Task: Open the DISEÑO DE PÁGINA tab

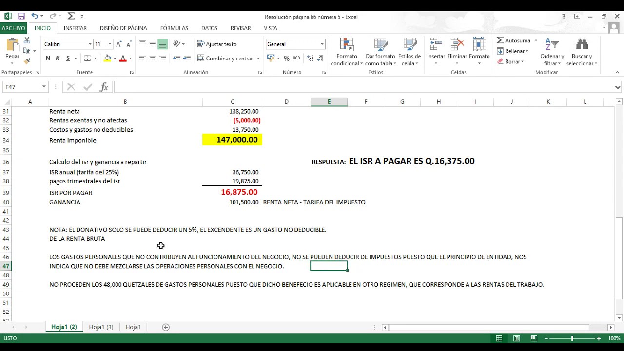Action: [x=123, y=28]
